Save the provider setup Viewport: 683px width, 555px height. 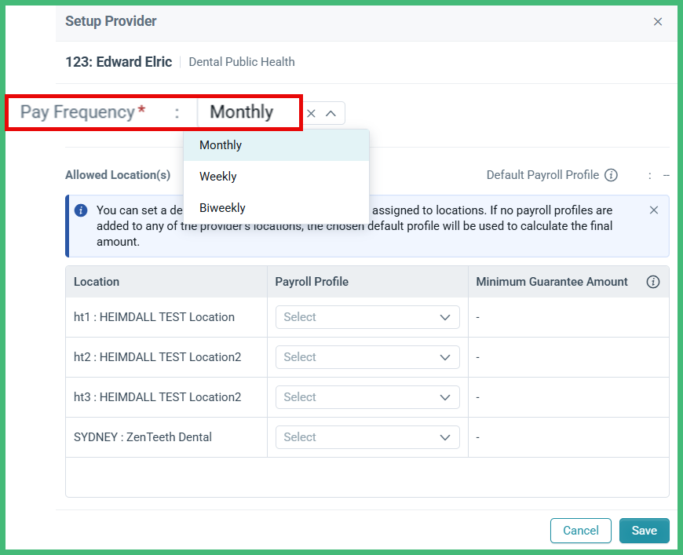pos(644,531)
